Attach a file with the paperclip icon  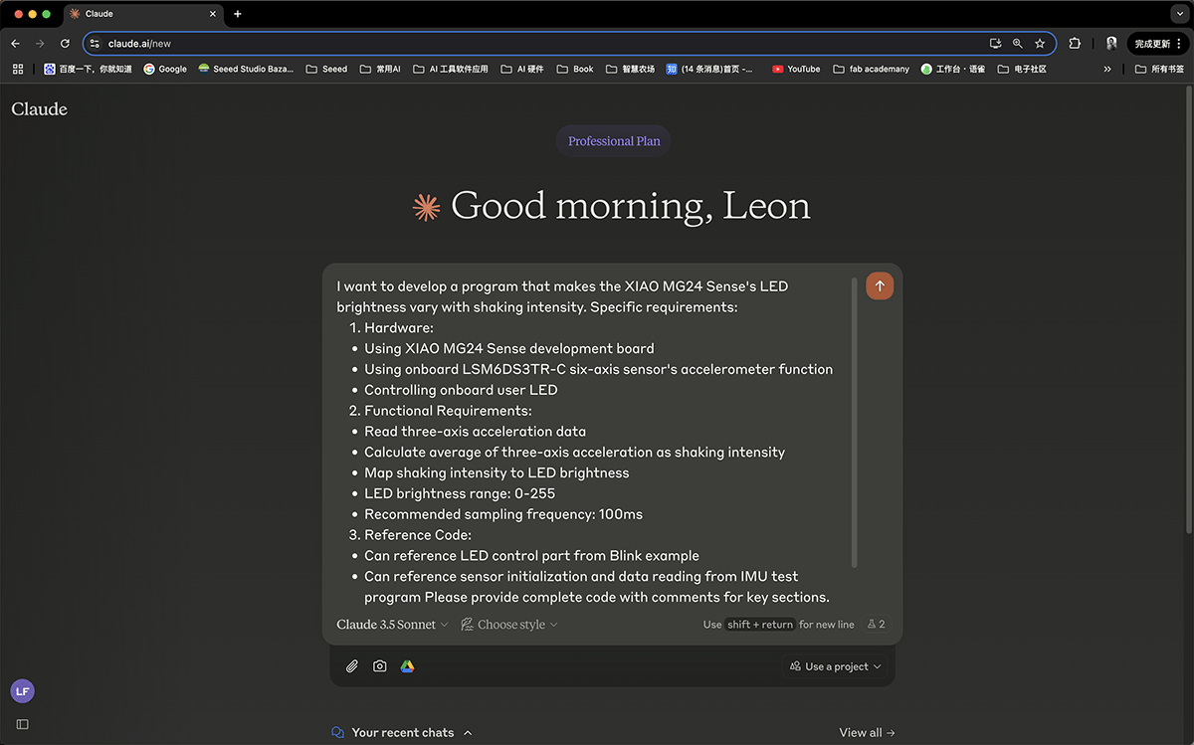coord(352,666)
